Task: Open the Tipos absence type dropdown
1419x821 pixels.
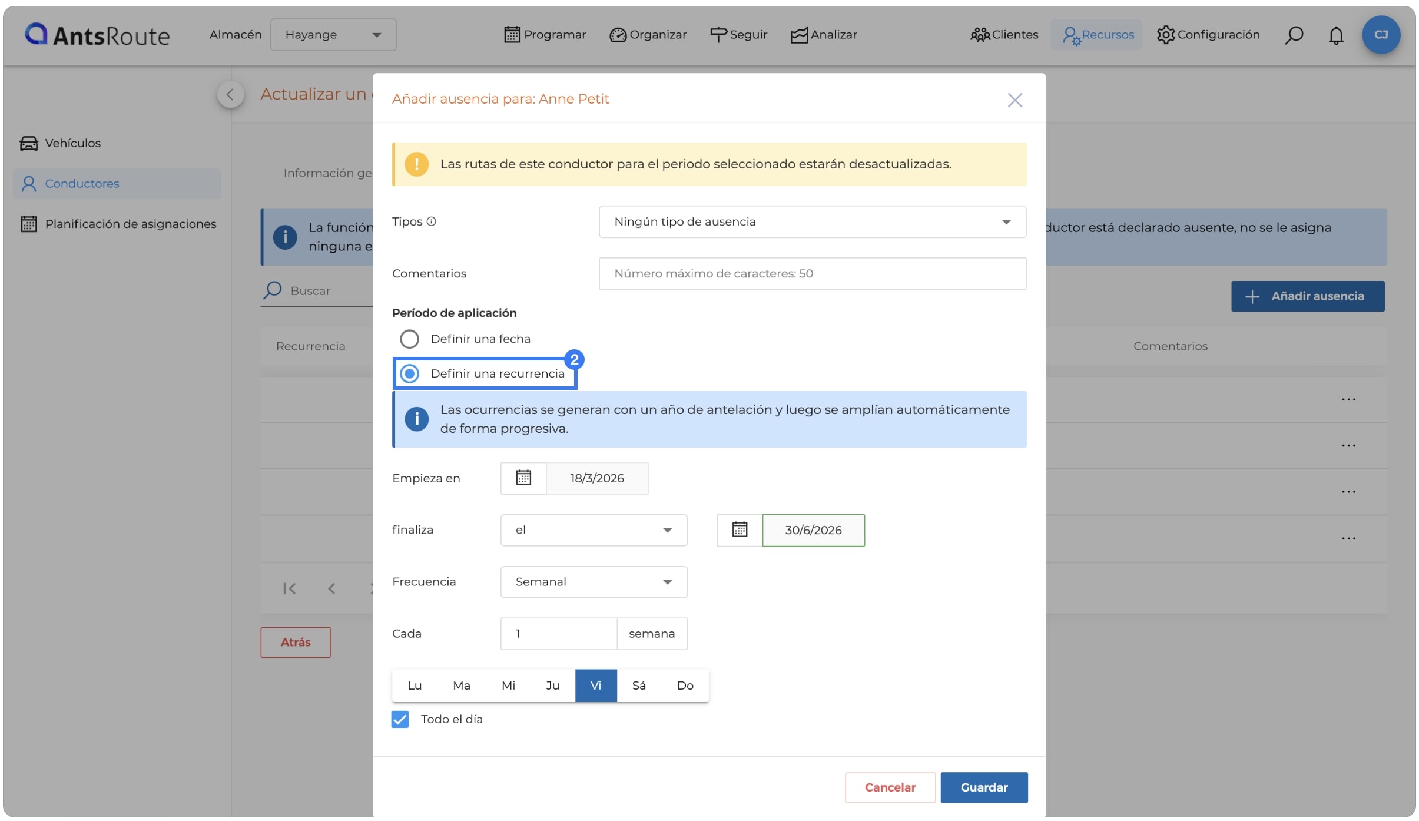Action: click(813, 221)
